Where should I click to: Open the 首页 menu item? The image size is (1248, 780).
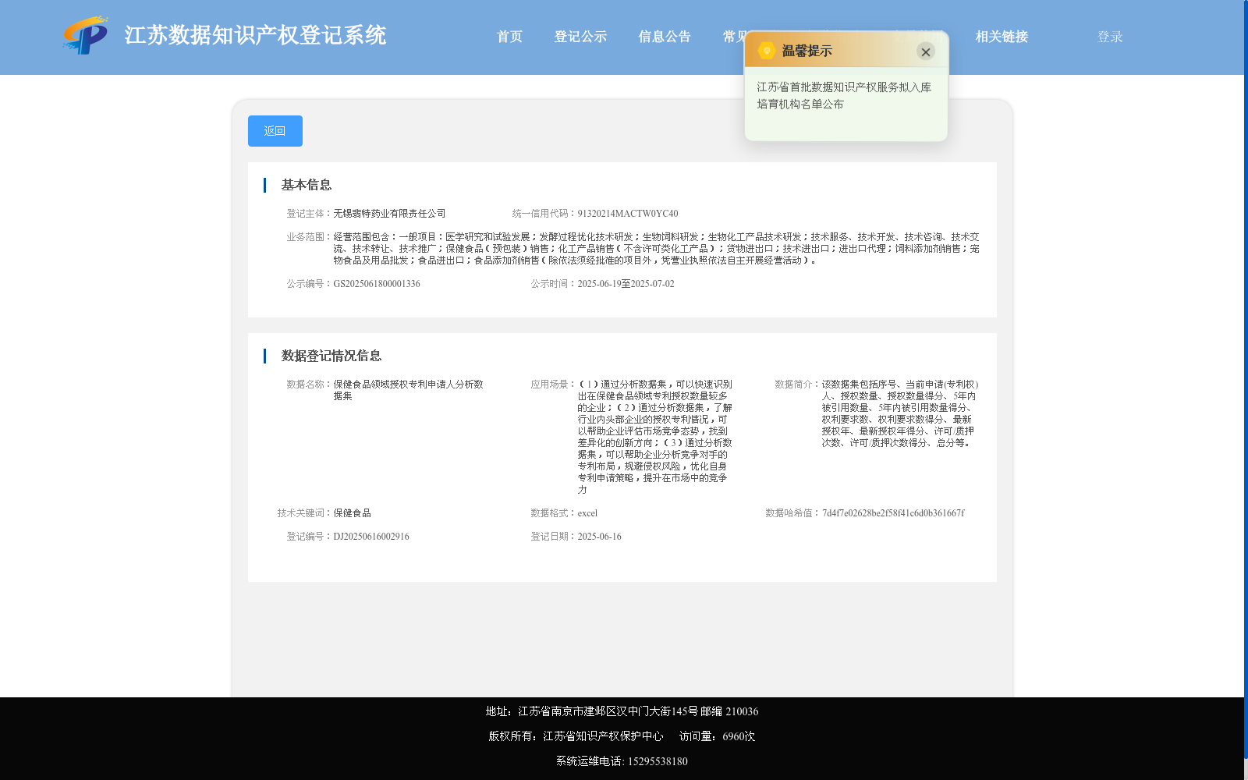(x=509, y=37)
